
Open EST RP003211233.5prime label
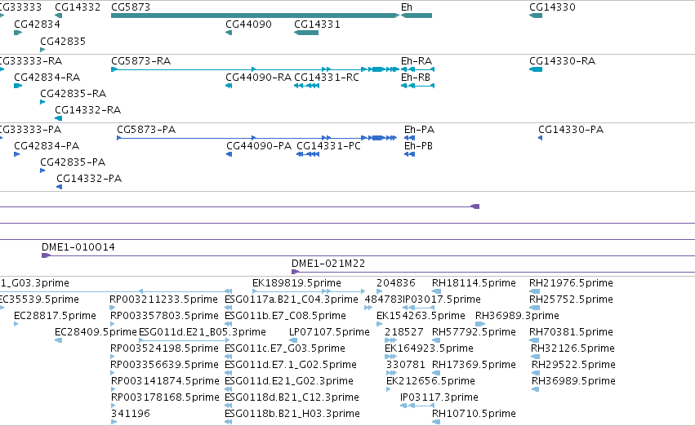pos(164,300)
